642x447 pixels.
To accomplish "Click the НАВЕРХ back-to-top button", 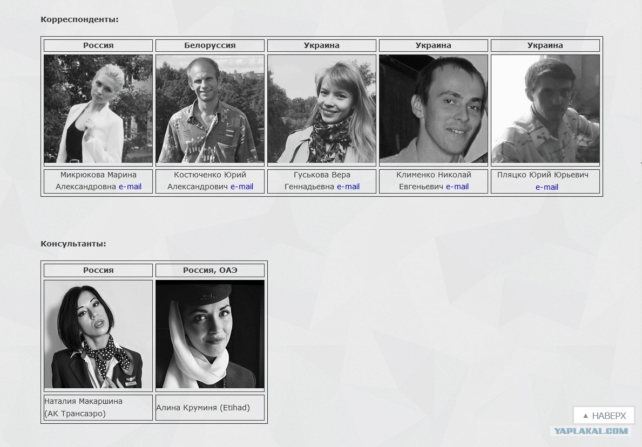I will (x=604, y=416).
